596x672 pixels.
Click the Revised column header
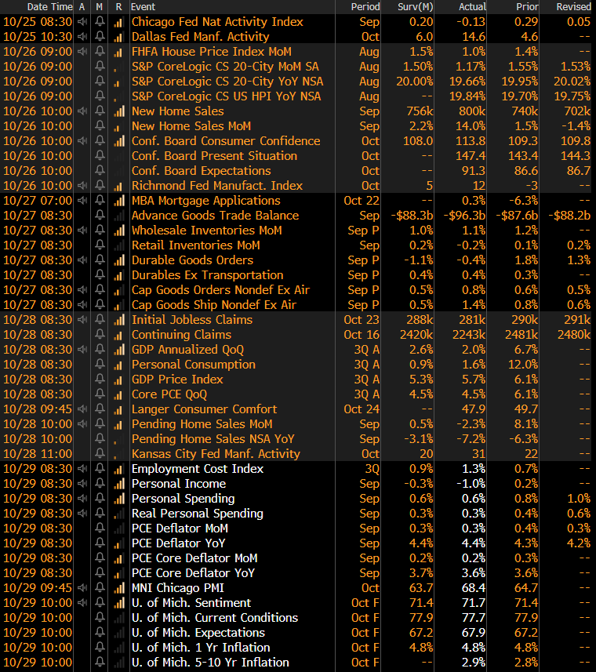click(572, 6)
